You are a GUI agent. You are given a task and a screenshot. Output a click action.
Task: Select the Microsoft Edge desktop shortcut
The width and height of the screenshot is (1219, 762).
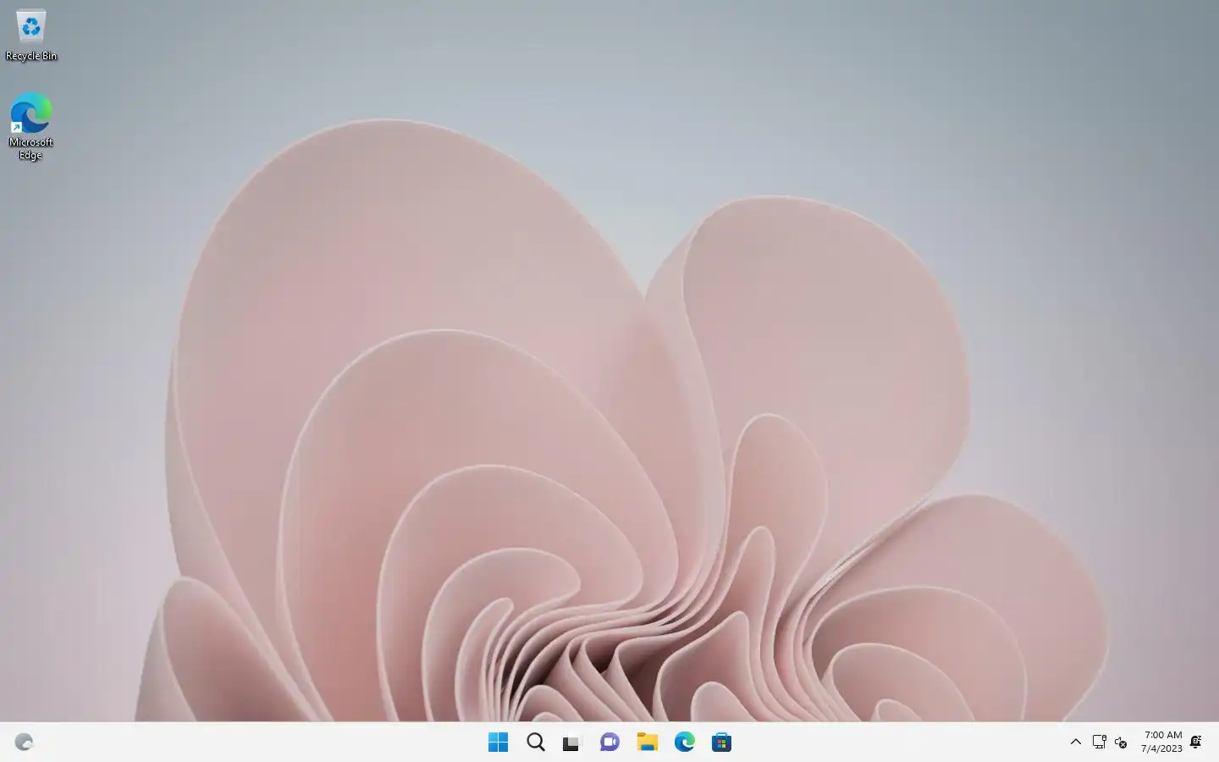coord(30,126)
